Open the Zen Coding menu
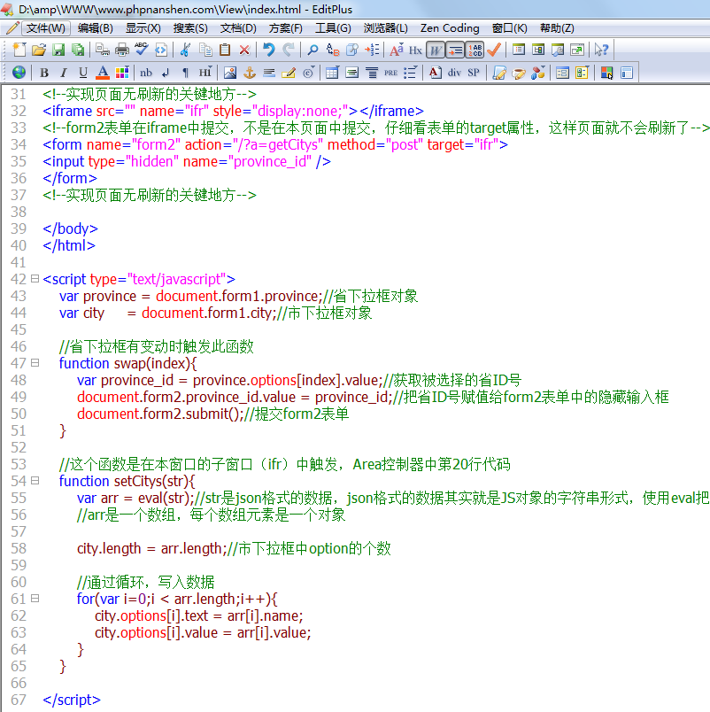The height and width of the screenshot is (712, 710). click(x=450, y=28)
